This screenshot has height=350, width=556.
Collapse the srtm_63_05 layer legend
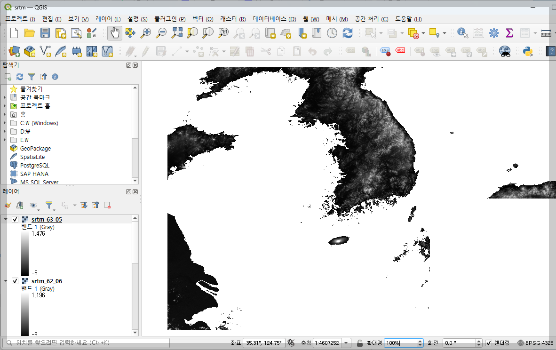coord(6,220)
